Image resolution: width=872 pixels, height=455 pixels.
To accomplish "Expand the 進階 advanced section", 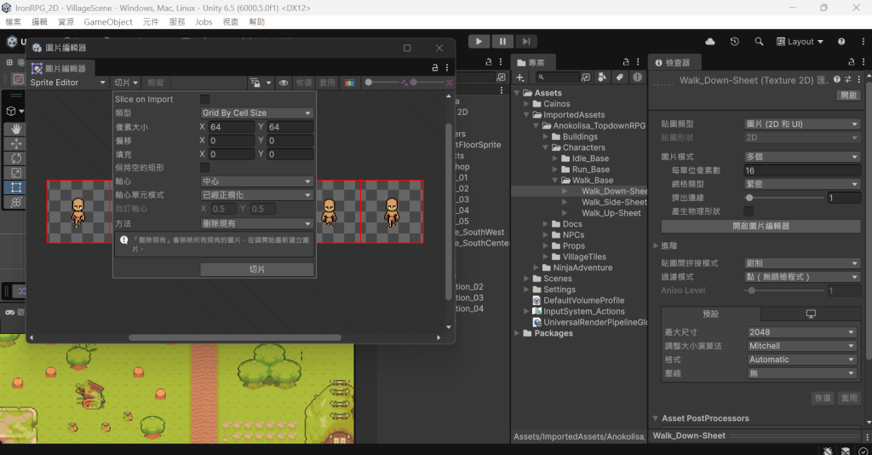I will tap(657, 245).
